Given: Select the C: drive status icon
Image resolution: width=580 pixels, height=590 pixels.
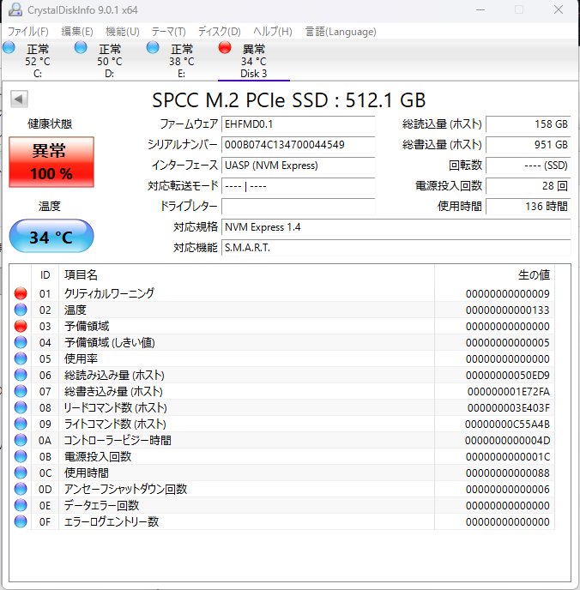Looking at the screenshot, I should [x=9, y=48].
